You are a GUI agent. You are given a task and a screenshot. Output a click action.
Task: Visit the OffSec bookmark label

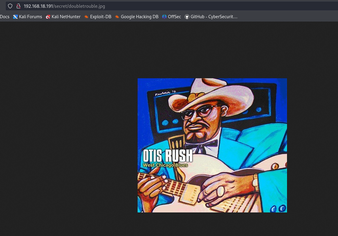click(174, 17)
